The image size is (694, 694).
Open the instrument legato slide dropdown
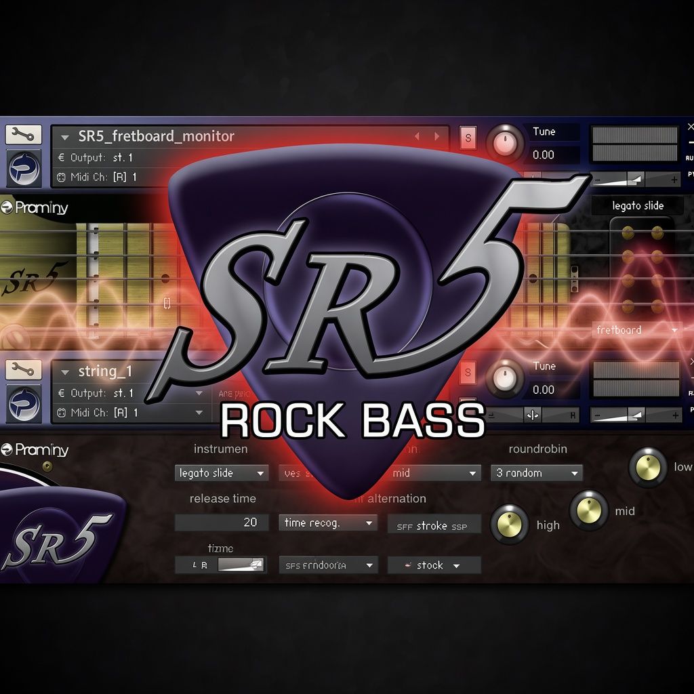[x=222, y=473]
